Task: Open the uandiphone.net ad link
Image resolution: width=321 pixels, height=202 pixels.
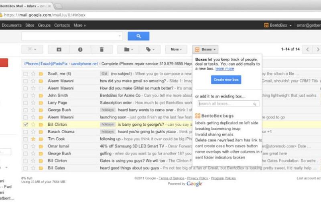Action: (84, 64)
